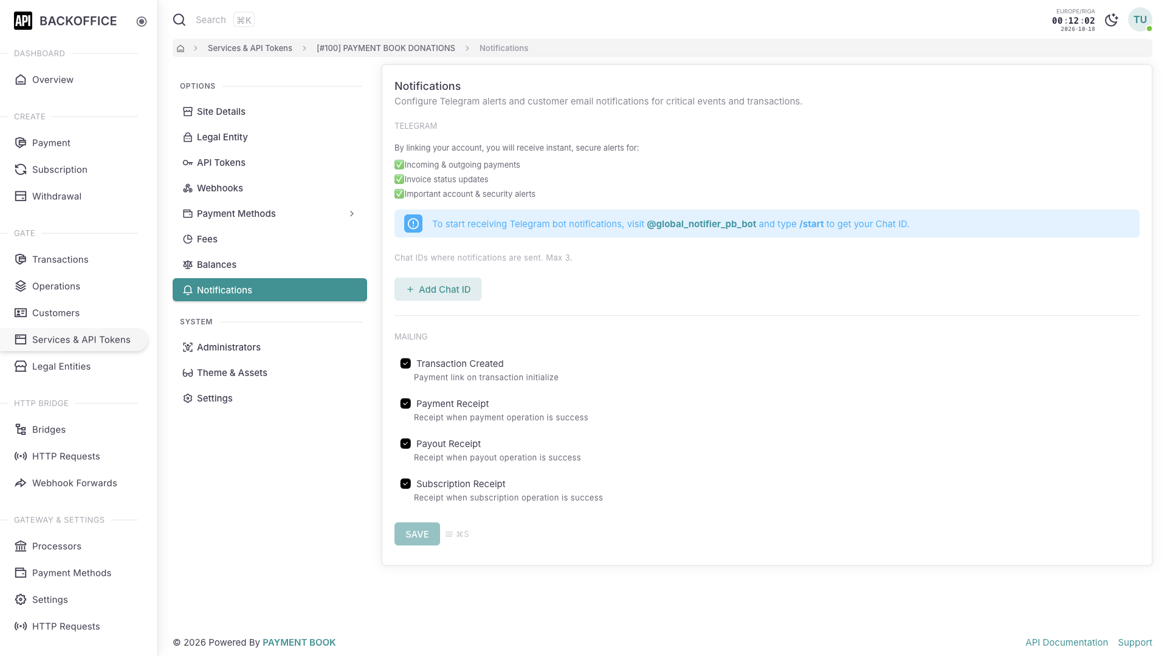Focus the Search input field
The width and height of the screenshot is (1167, 656).
211,20
